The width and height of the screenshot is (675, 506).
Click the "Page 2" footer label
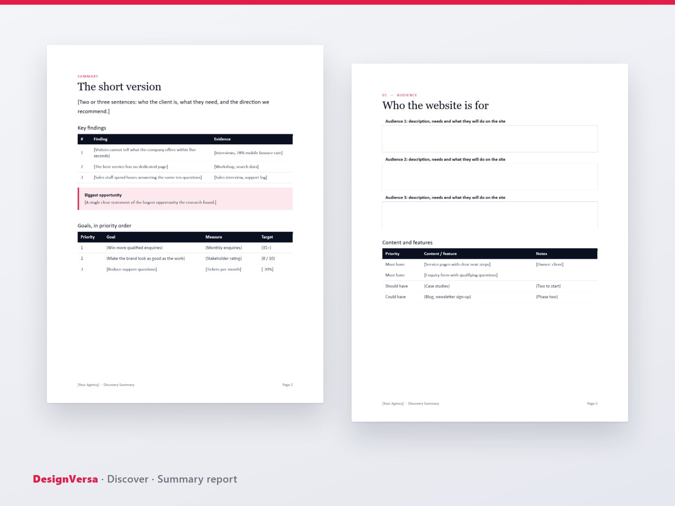point(287,385)
